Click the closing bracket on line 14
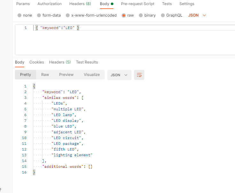This screenshot has height=193, width=235. pyautogui.click(x=43, y=161)
